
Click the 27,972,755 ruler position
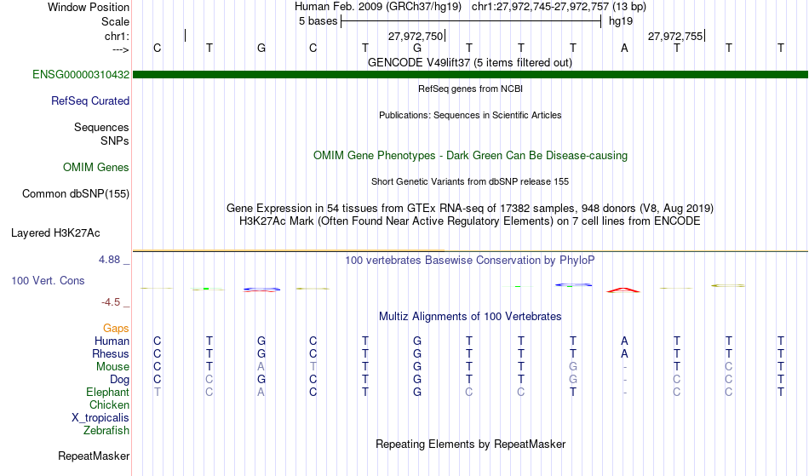[675, 36]
